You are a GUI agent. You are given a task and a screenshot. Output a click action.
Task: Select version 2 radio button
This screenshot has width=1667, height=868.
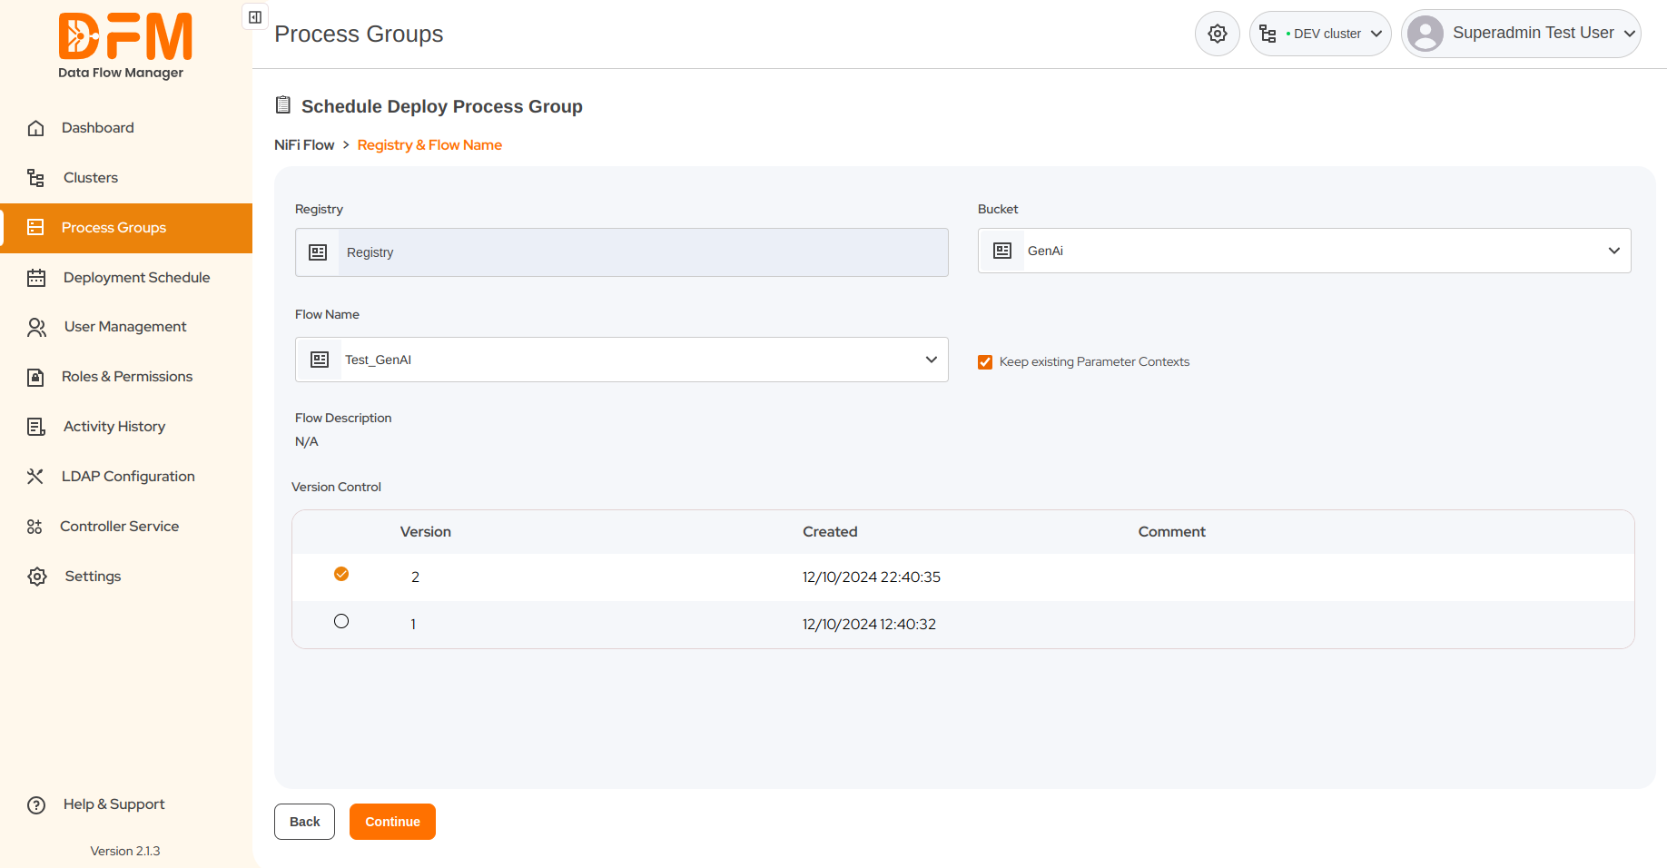(341, 574)
